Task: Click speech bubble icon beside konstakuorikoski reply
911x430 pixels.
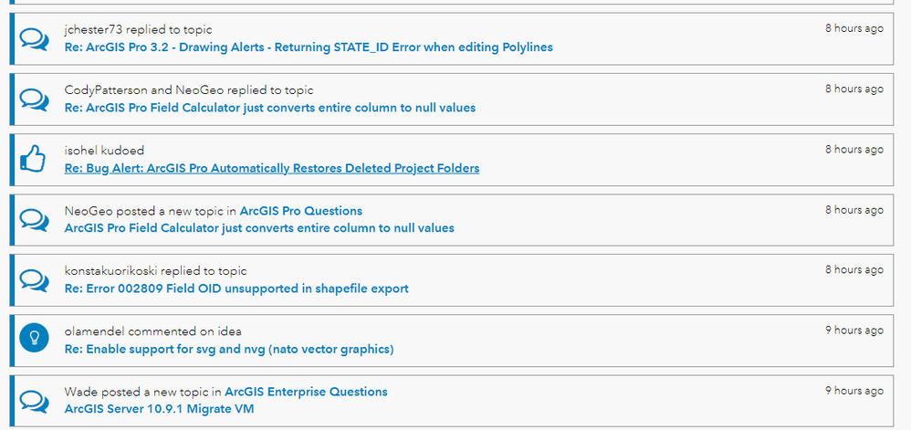Action: click(x=34, y=279)
